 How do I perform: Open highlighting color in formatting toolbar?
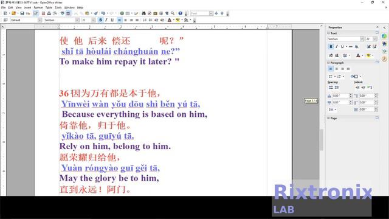pos(177,20)
